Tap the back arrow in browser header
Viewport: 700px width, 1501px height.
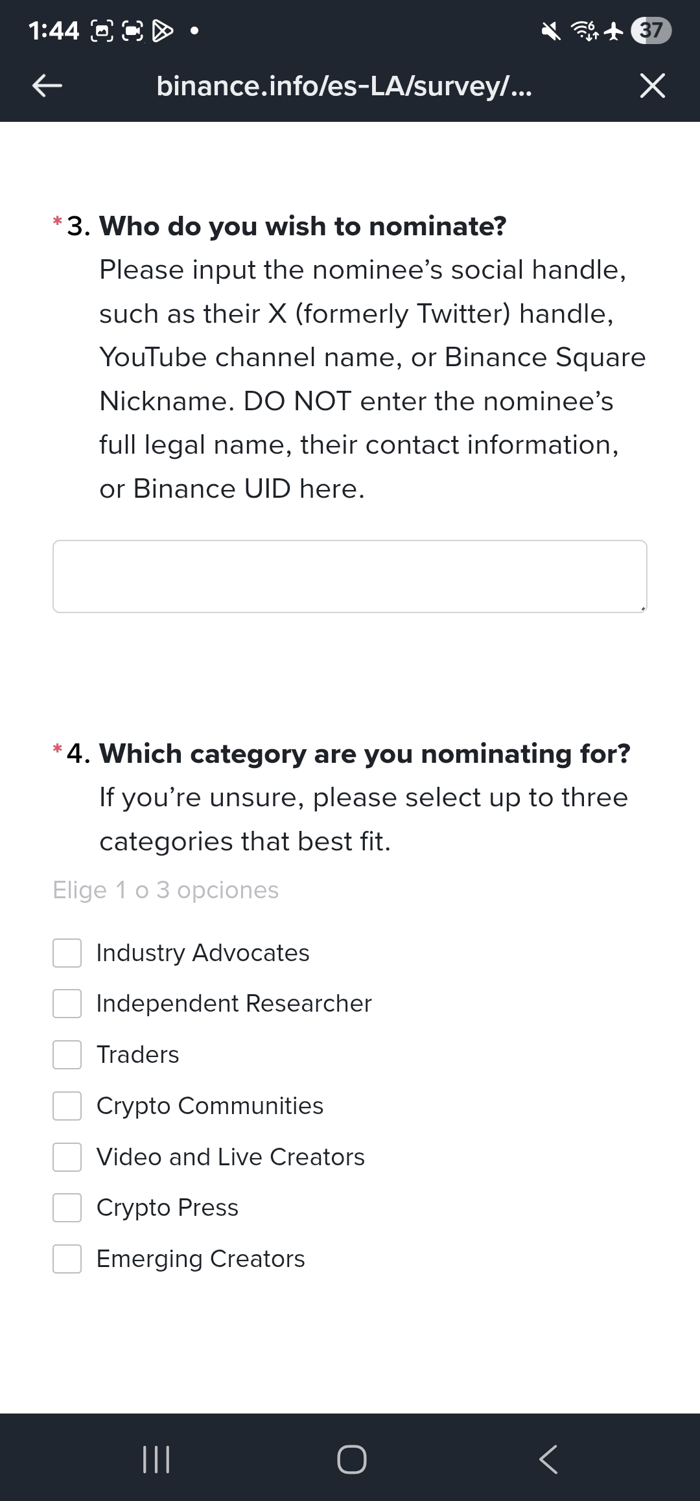click(47, 85)
